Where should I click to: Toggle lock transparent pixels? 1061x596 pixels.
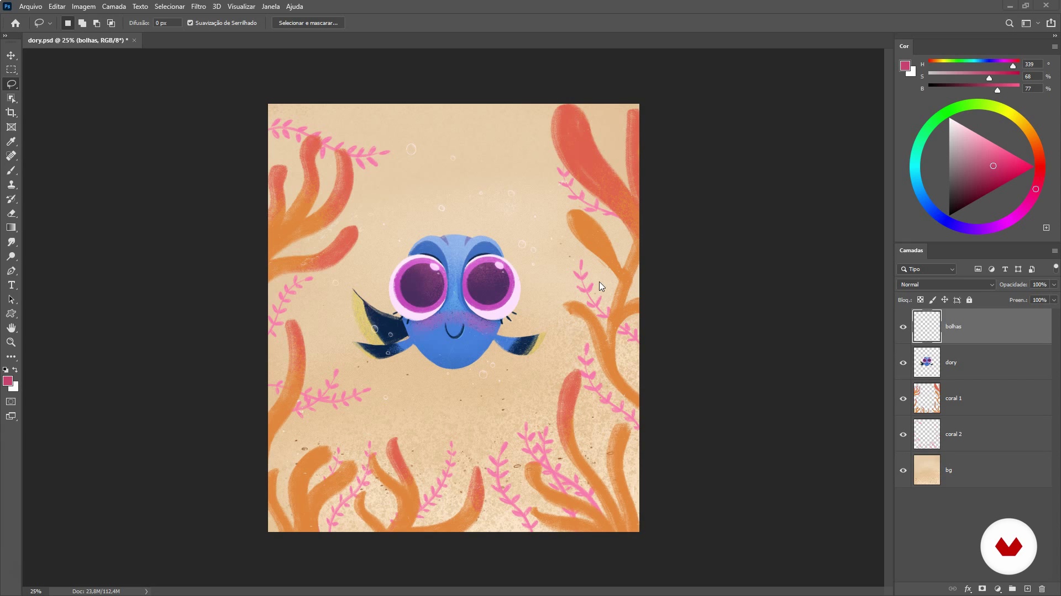[x=920, y=300]
